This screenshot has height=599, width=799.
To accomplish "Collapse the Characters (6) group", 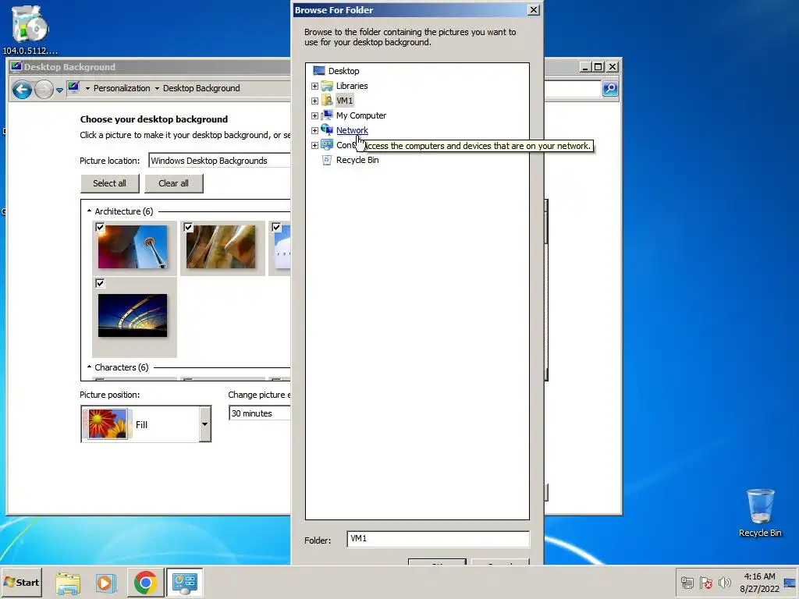I will [x=89, y=367].
